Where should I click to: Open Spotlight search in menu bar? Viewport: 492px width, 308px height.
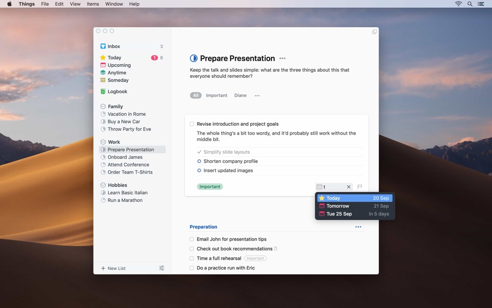[x=470, y=4]
